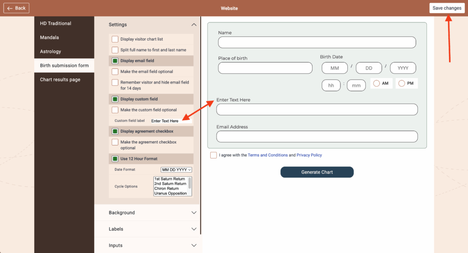Expand the Background section
The width and height of the screenshot is (468, 253).
194,213
